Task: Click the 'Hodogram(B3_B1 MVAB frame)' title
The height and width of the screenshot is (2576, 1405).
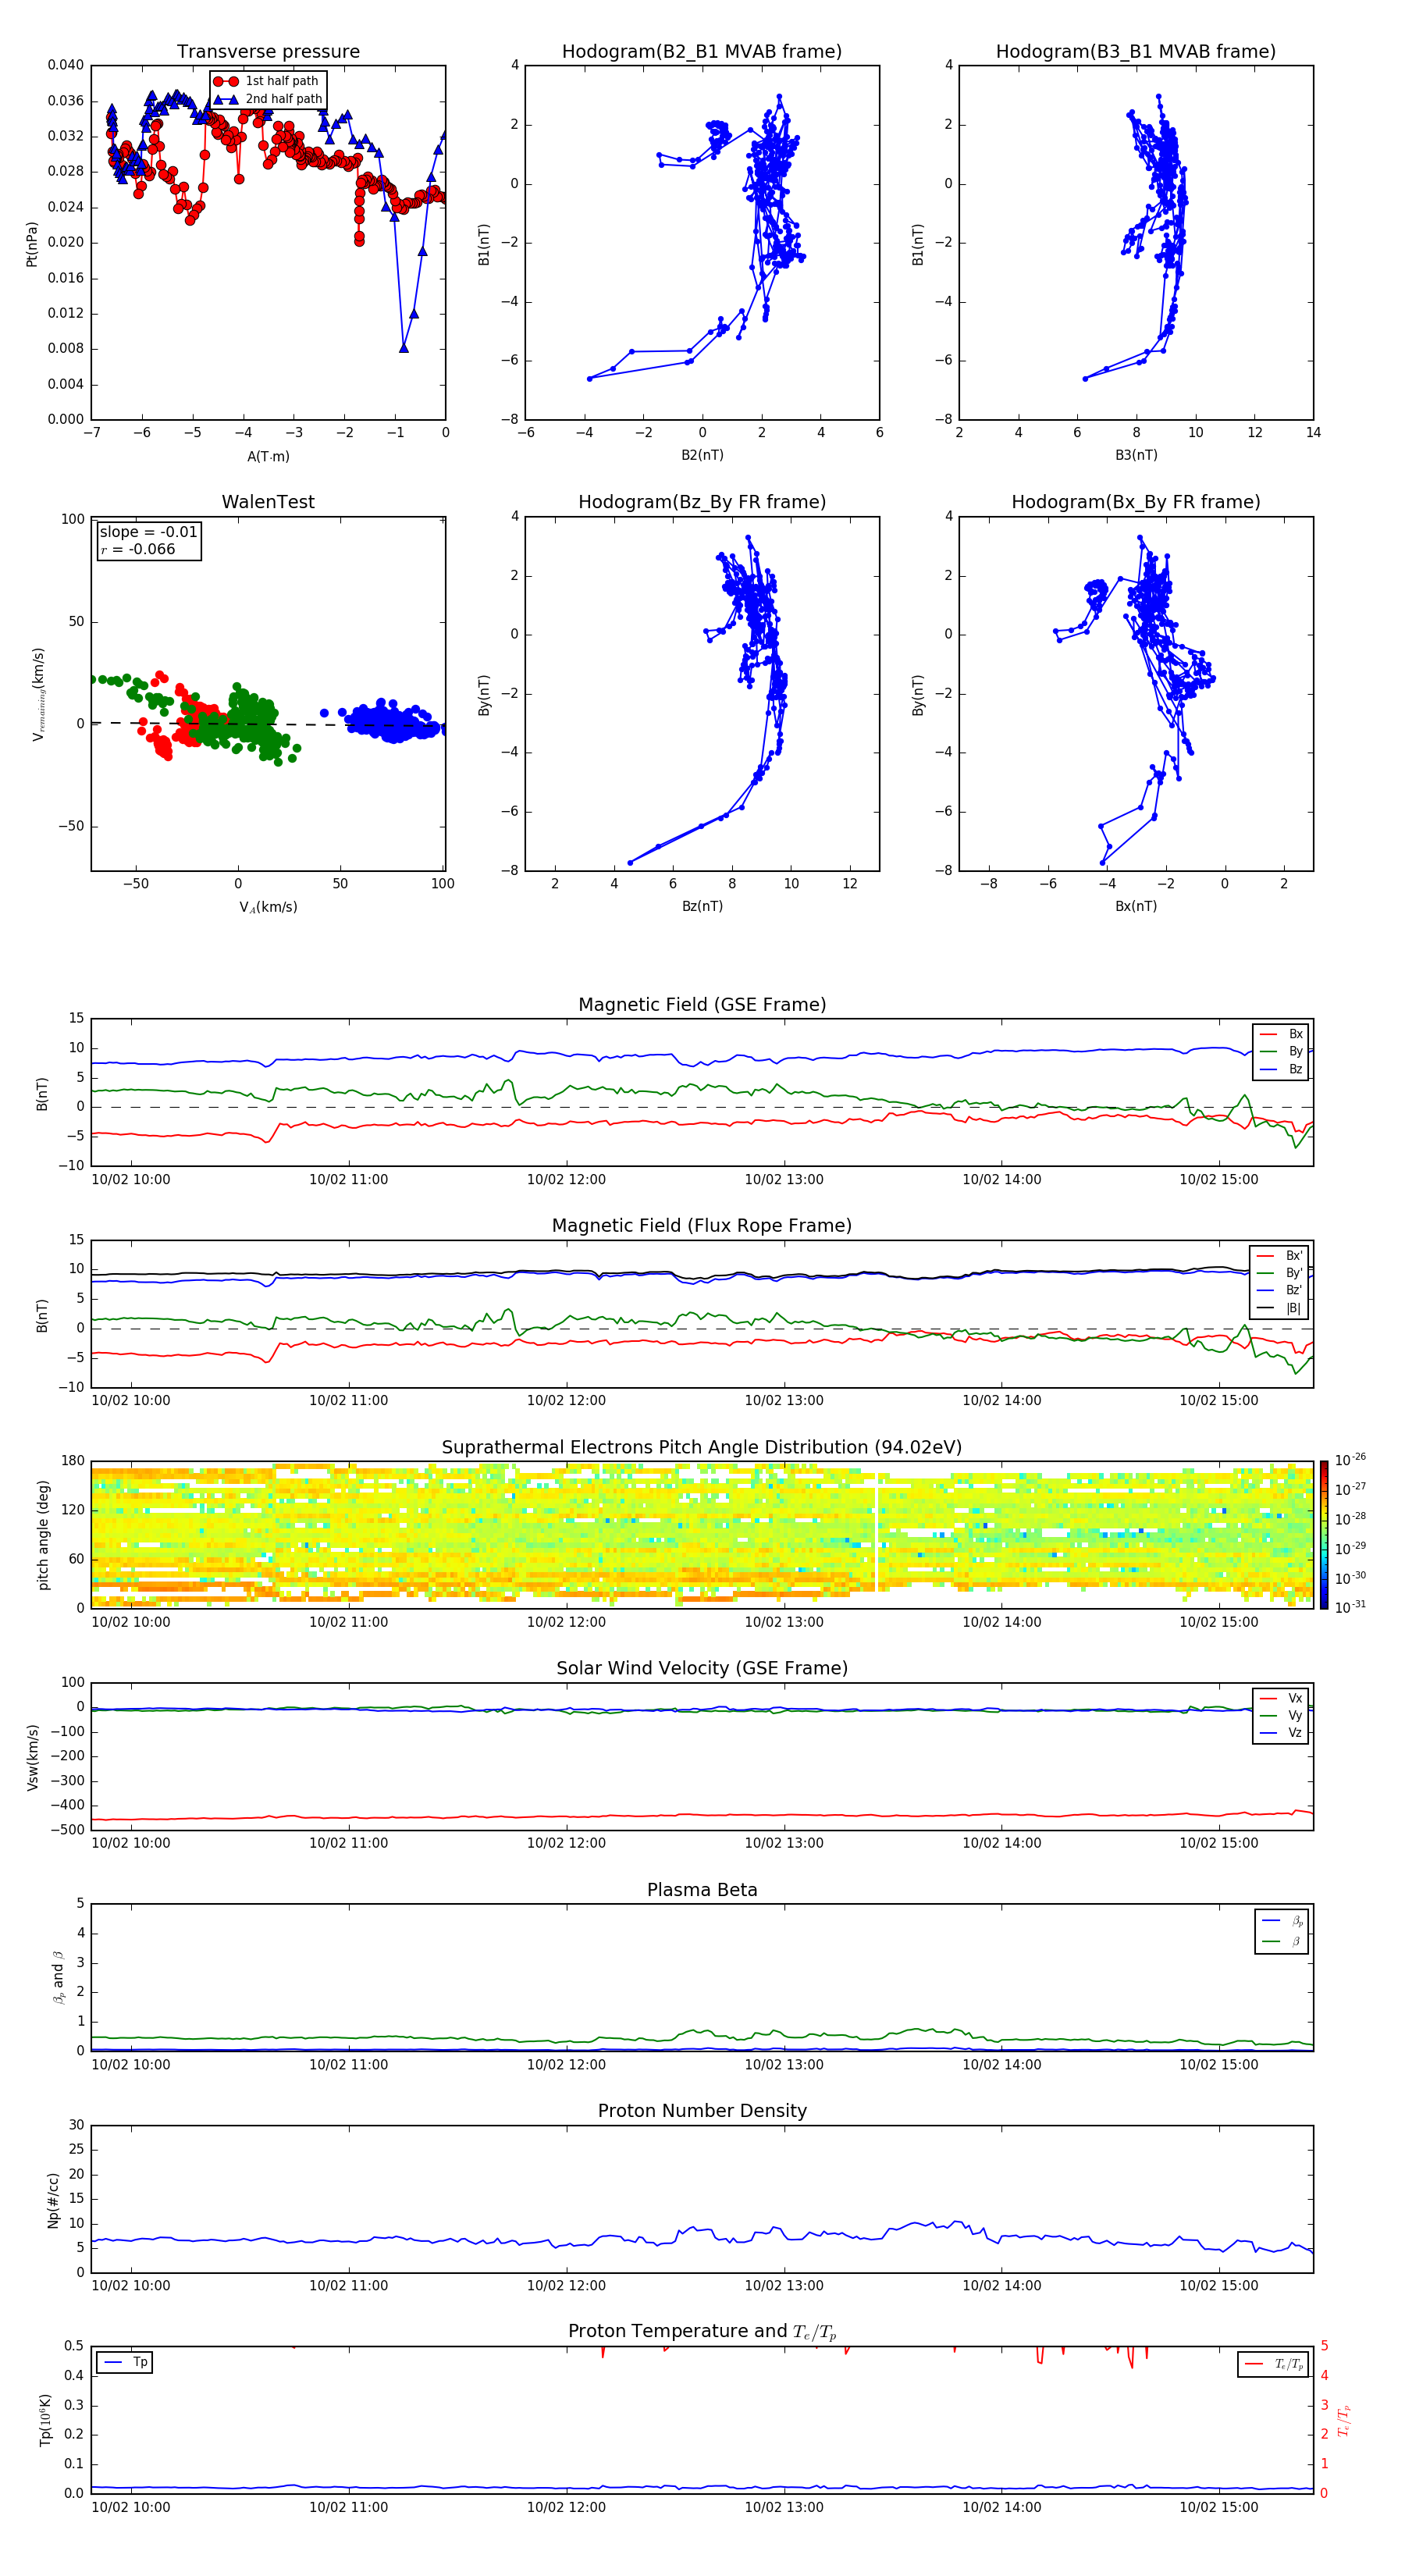Action: (1136, 52)
